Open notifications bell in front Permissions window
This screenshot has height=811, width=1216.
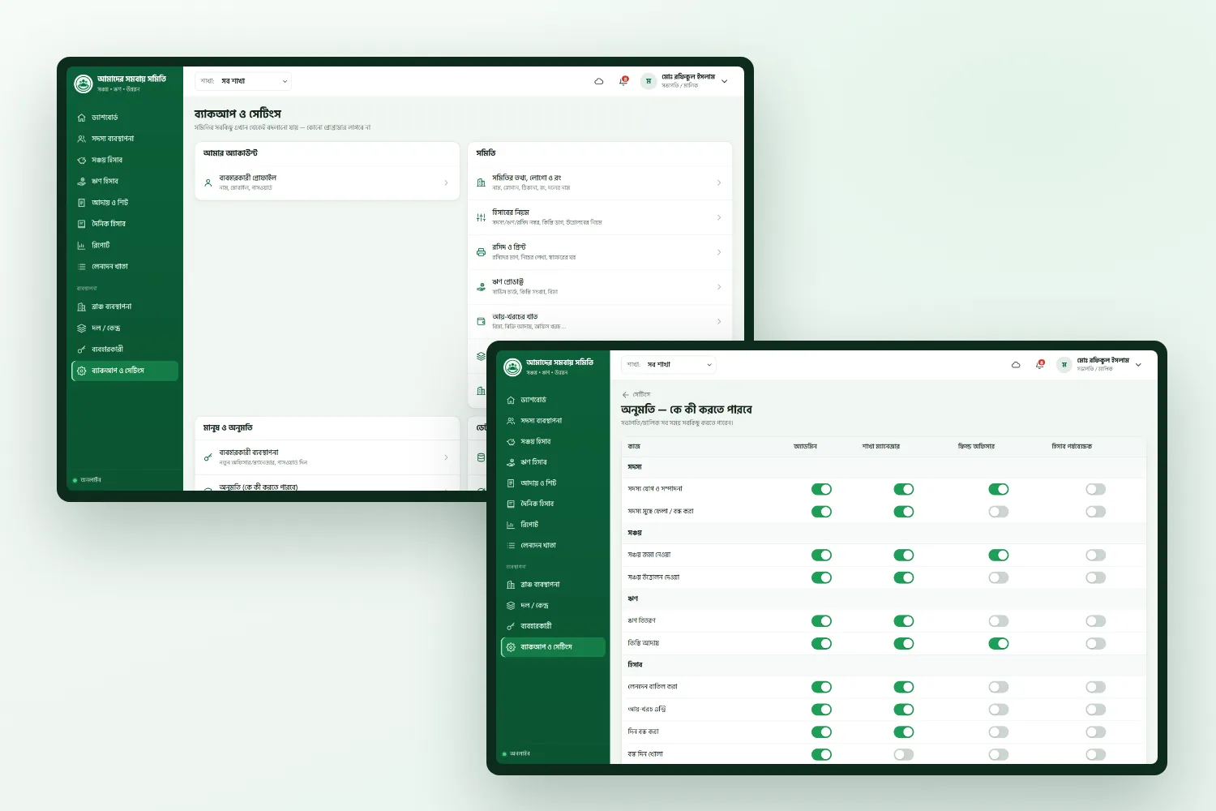coord(1039,365)
